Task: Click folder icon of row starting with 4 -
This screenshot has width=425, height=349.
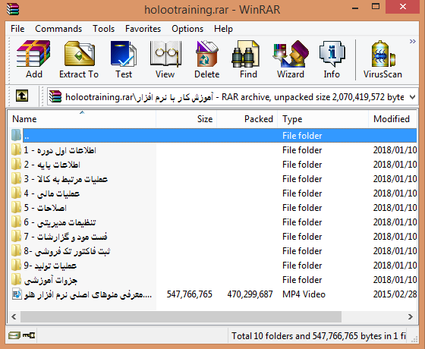Action: click(x=16, y=193)
